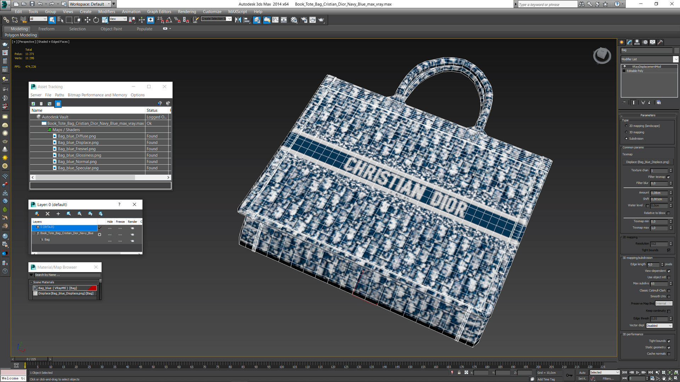Switch to Utilities hammer panel tab
680x382 pixels.
point(661,42)
